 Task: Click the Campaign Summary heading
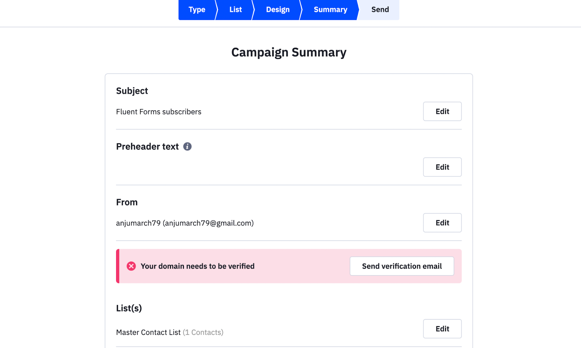(x=289, y=53)
